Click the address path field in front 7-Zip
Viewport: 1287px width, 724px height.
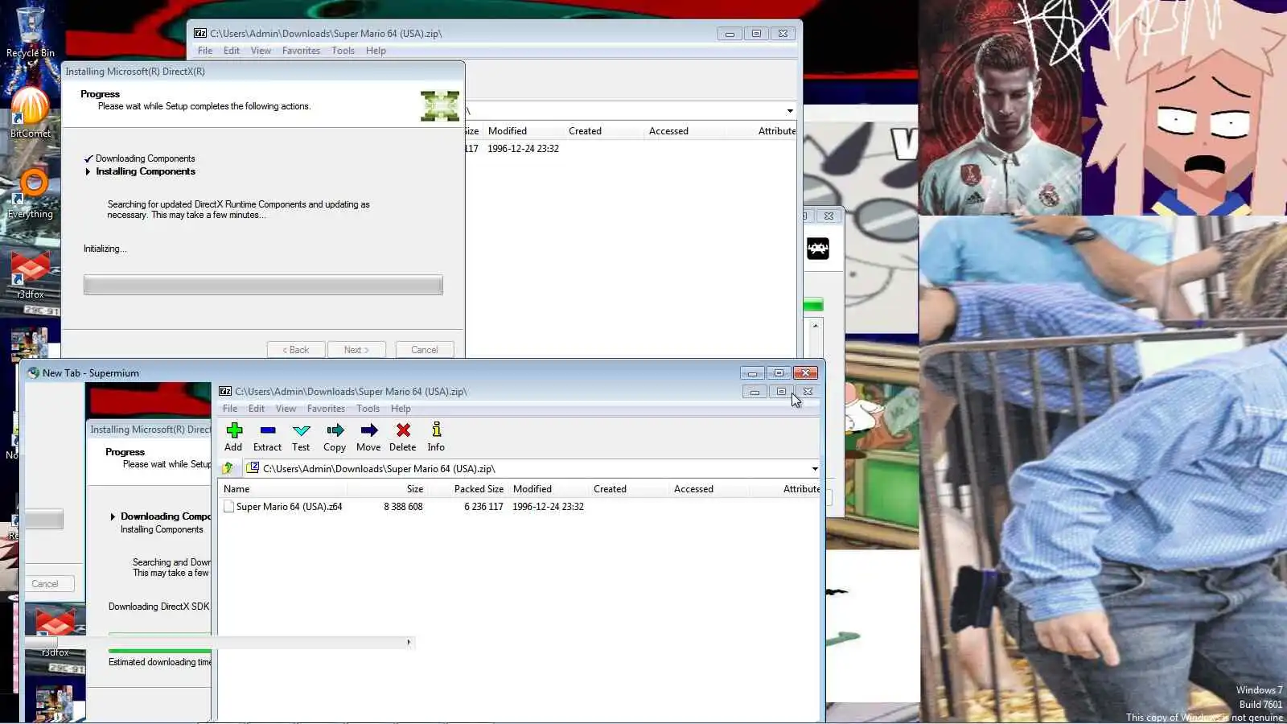(x=532, y=468)
